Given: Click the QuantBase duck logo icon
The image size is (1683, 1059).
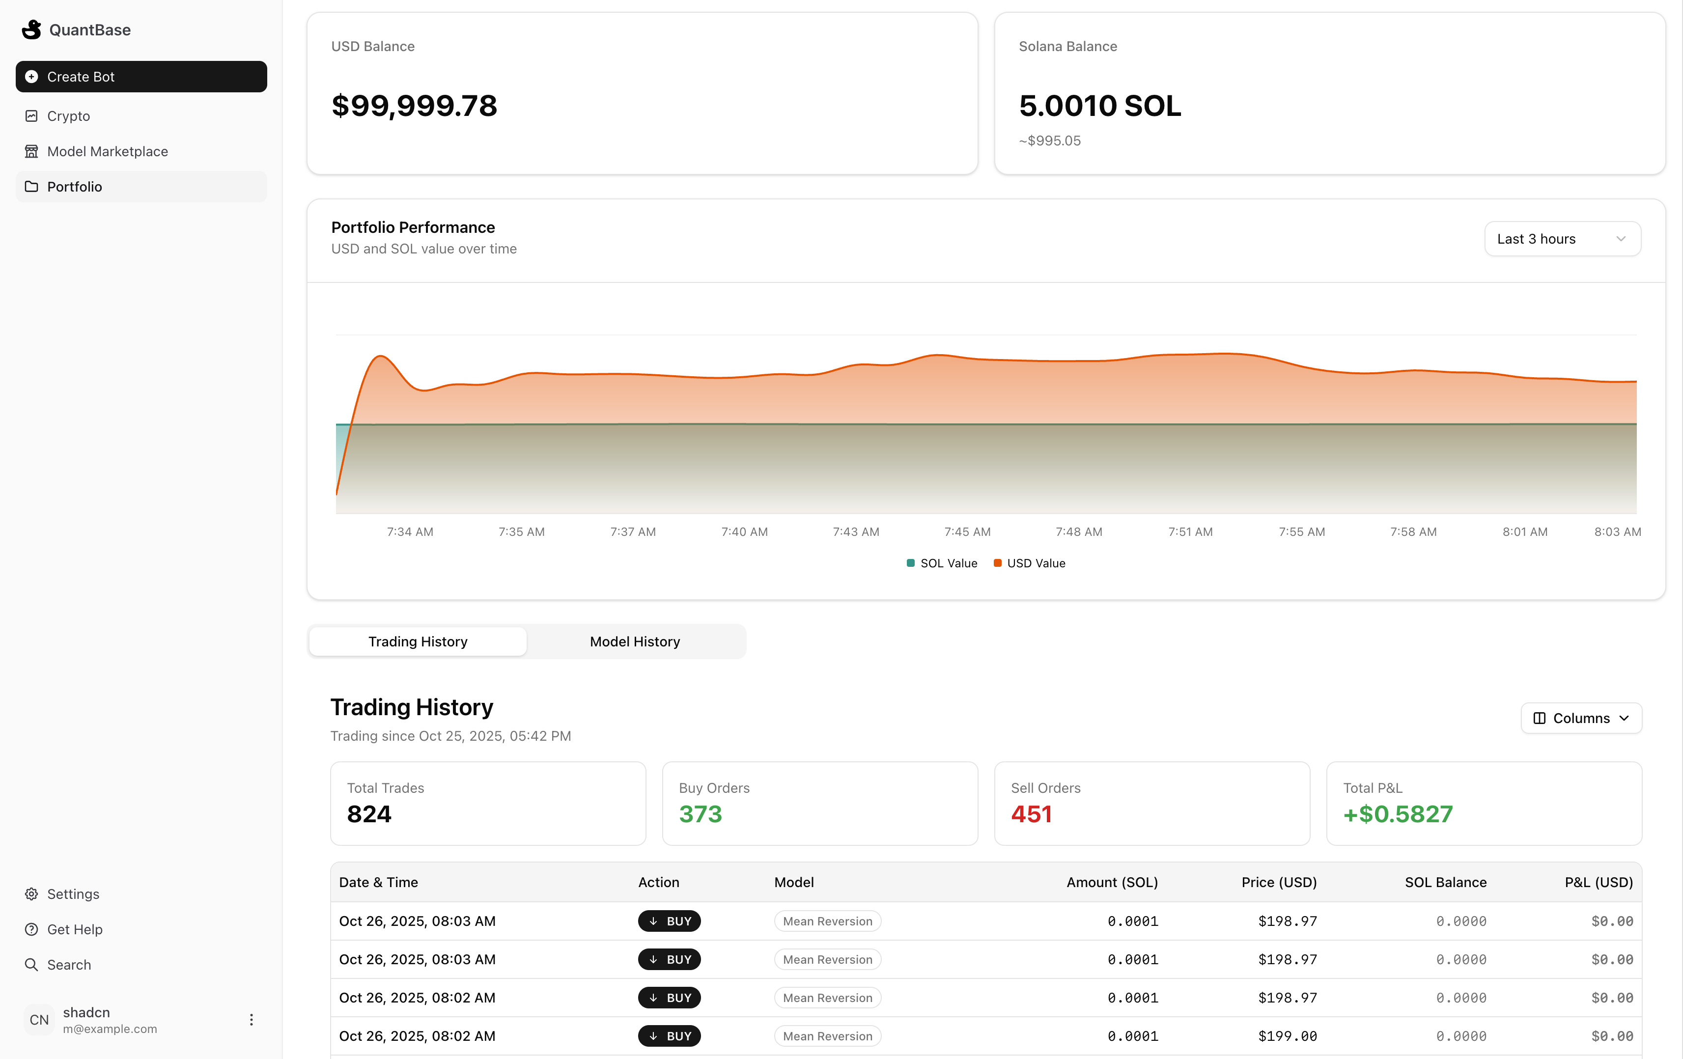Looking at the screenshot, I should (x=31, y=29).
